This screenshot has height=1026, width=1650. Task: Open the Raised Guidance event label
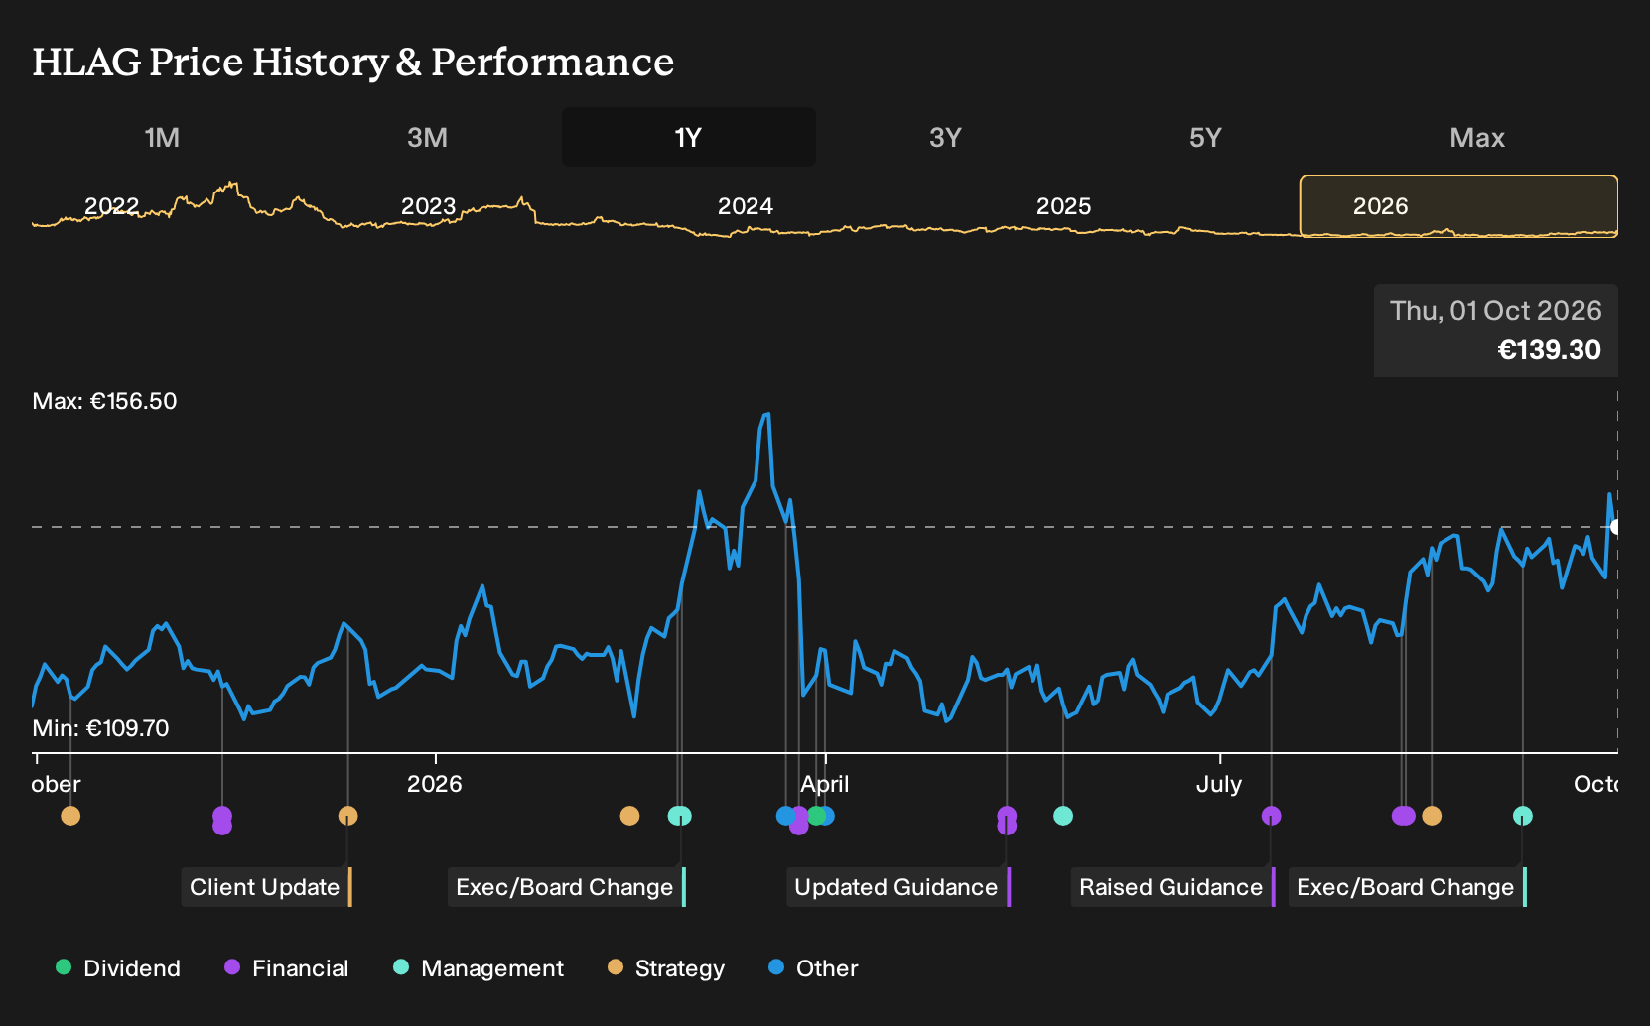[x=1172, y=887]
